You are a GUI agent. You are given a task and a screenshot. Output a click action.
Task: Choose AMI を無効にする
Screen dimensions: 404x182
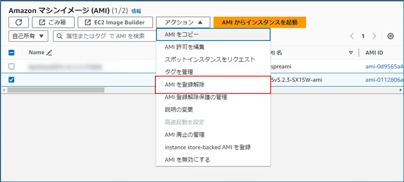pos(213,160)
